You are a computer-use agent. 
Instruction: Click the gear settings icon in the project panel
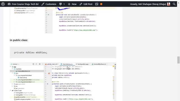click(x=40, y=64)
